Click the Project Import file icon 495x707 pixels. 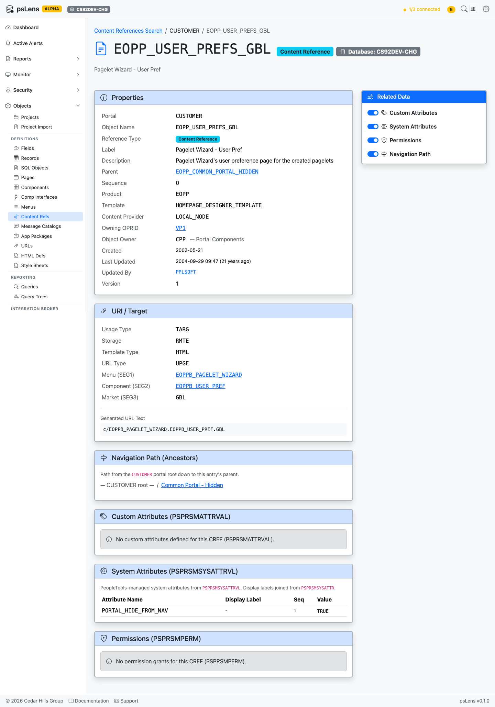coord(16,127)
